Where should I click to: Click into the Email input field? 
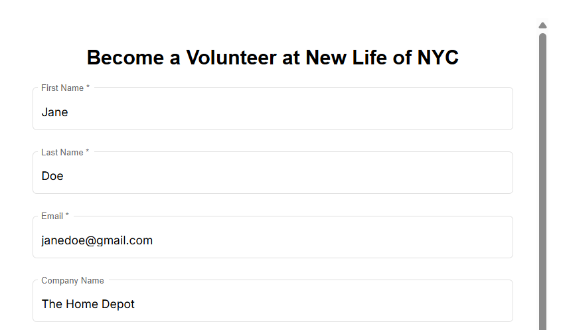click(x=272, y=240)
